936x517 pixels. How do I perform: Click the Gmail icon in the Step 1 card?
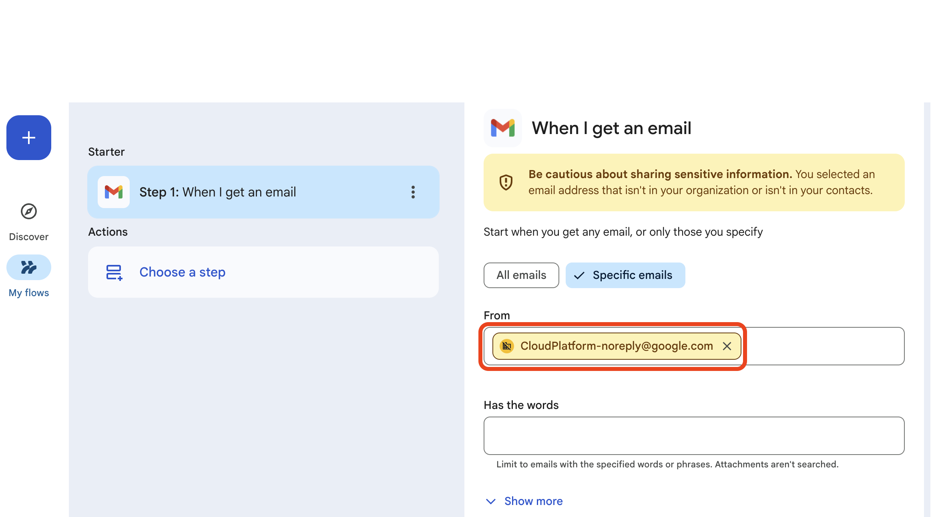coord(114,192)
